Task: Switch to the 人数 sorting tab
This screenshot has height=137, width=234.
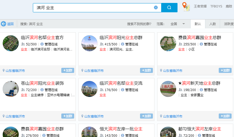Action: [213, 24]
